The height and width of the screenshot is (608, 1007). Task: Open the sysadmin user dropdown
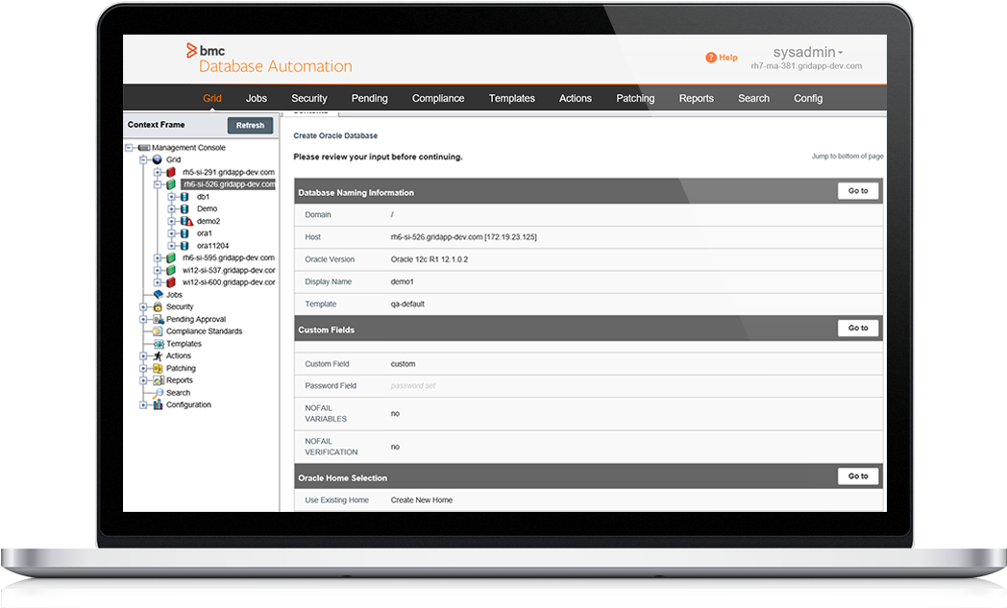[x=807, y=53]
